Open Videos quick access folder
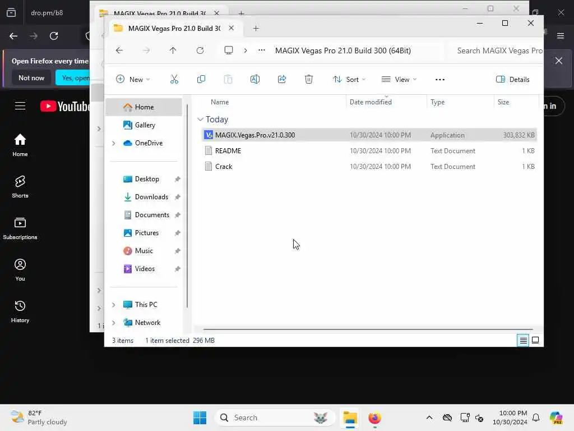This screenshot has height=431, width=574. coord(144,269)
